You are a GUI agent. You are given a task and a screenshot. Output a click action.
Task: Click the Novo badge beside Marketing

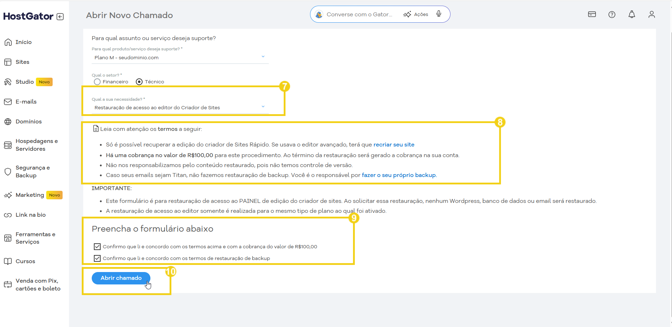point(54,195)
